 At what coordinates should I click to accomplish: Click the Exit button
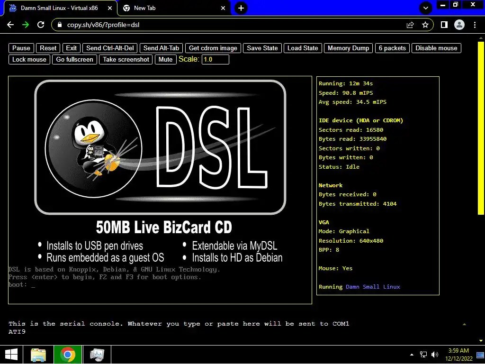tap(71, 48)
